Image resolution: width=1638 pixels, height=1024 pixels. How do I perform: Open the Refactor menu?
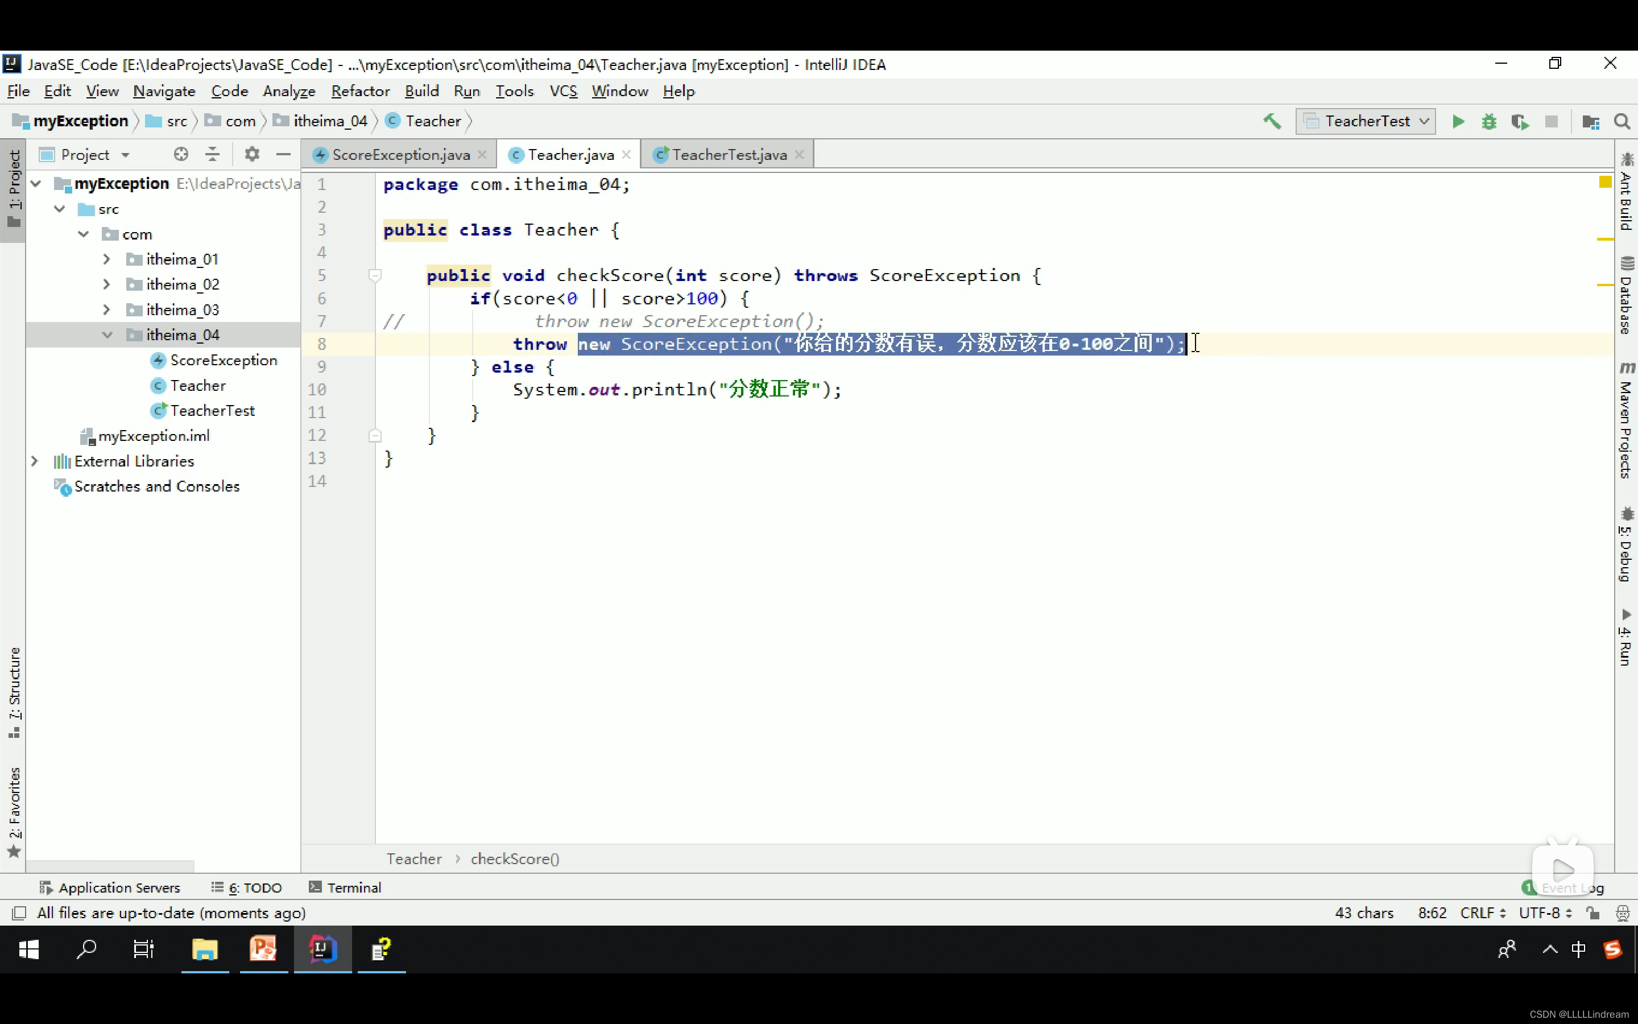[360, 91]
